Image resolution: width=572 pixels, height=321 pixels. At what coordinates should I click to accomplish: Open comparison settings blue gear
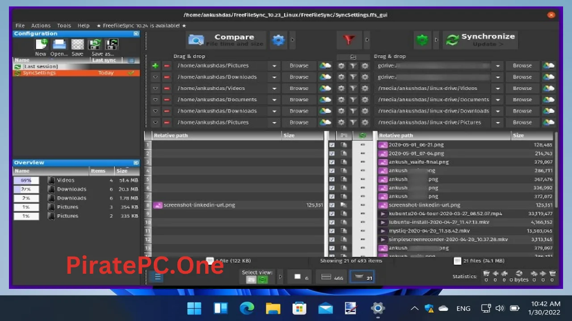[x=278, y=40]
